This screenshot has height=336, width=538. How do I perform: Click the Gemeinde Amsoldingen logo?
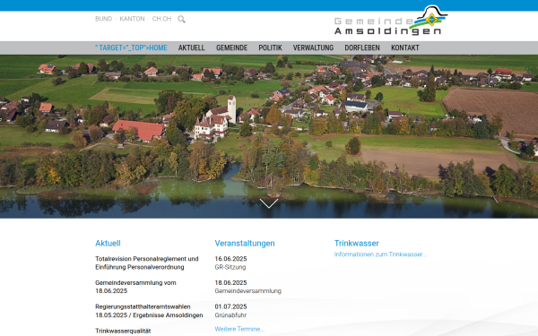[391, 20]
